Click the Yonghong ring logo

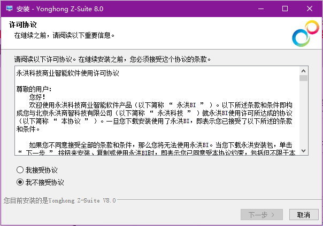305,34
